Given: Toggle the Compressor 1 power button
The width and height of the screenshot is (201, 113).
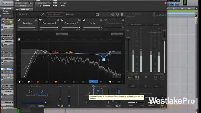Looking at the screenshot, I should 41,20.
